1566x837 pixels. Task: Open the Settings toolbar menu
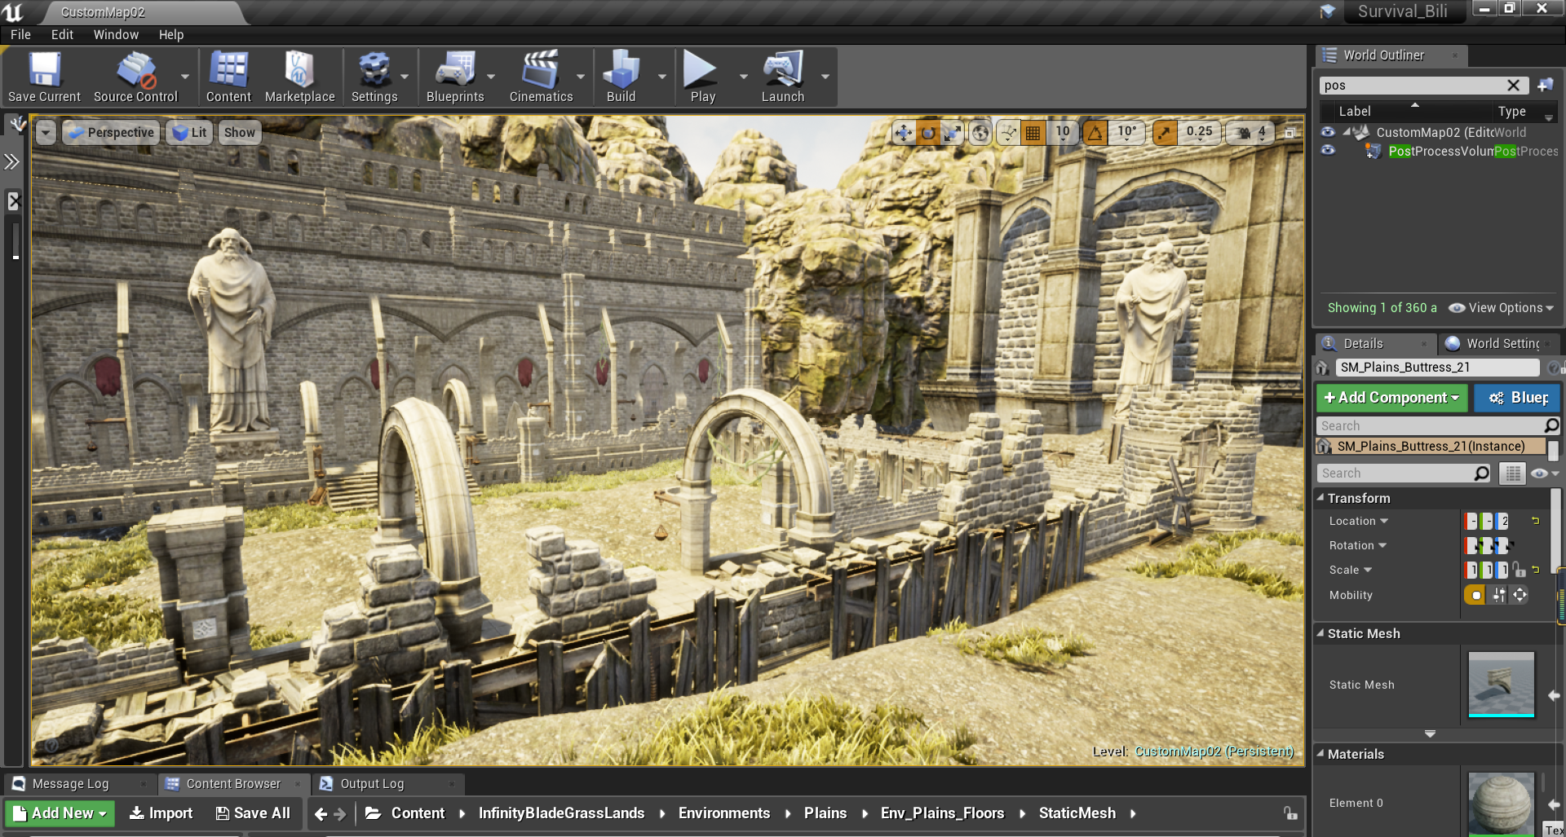(374, 77)
